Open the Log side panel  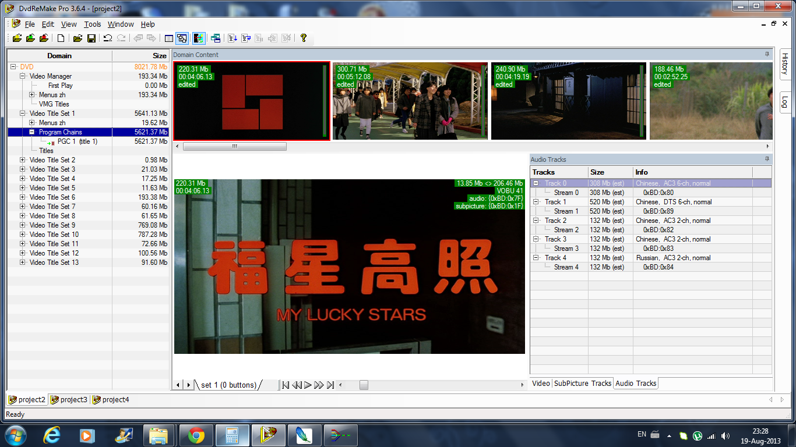click(785, 101)
